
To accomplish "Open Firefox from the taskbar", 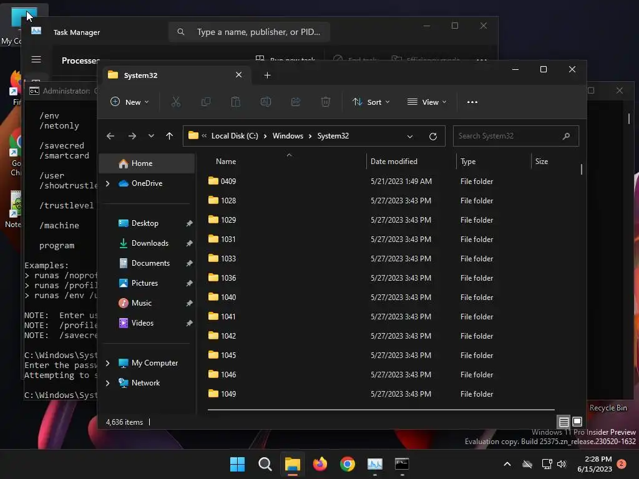I will [x=320, y=464].
